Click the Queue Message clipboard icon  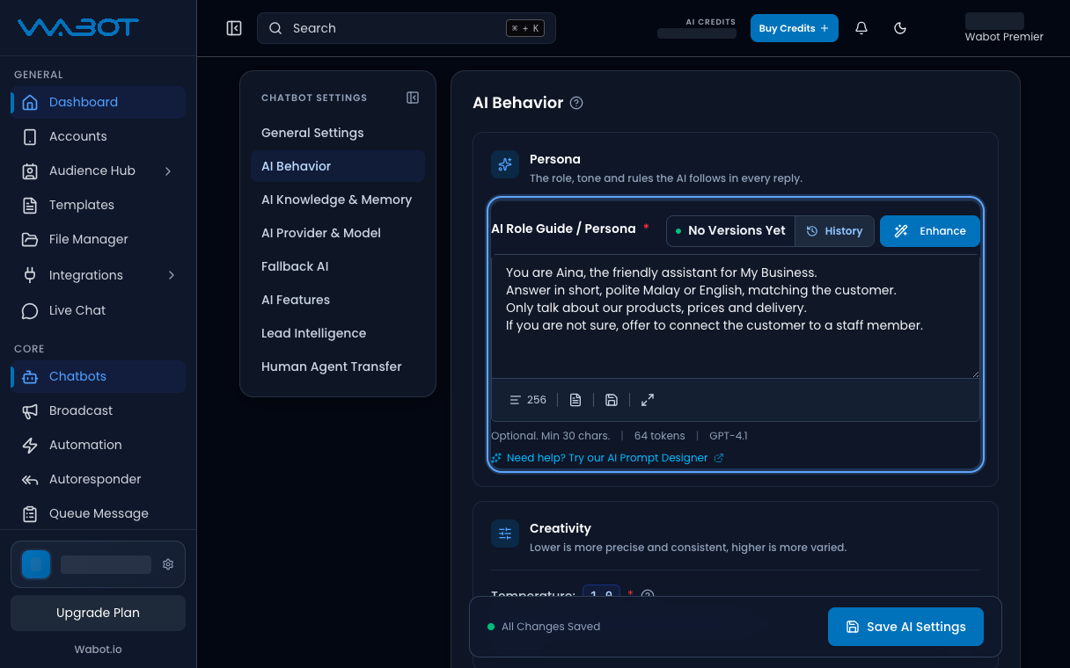30,513
